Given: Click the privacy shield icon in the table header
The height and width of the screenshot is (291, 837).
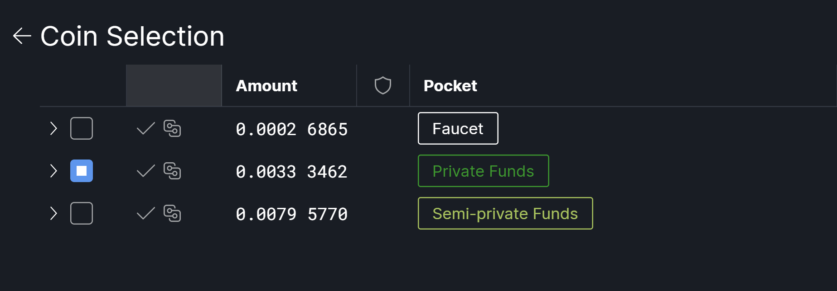Looking at the screenshot, I should tap(383, 85).
